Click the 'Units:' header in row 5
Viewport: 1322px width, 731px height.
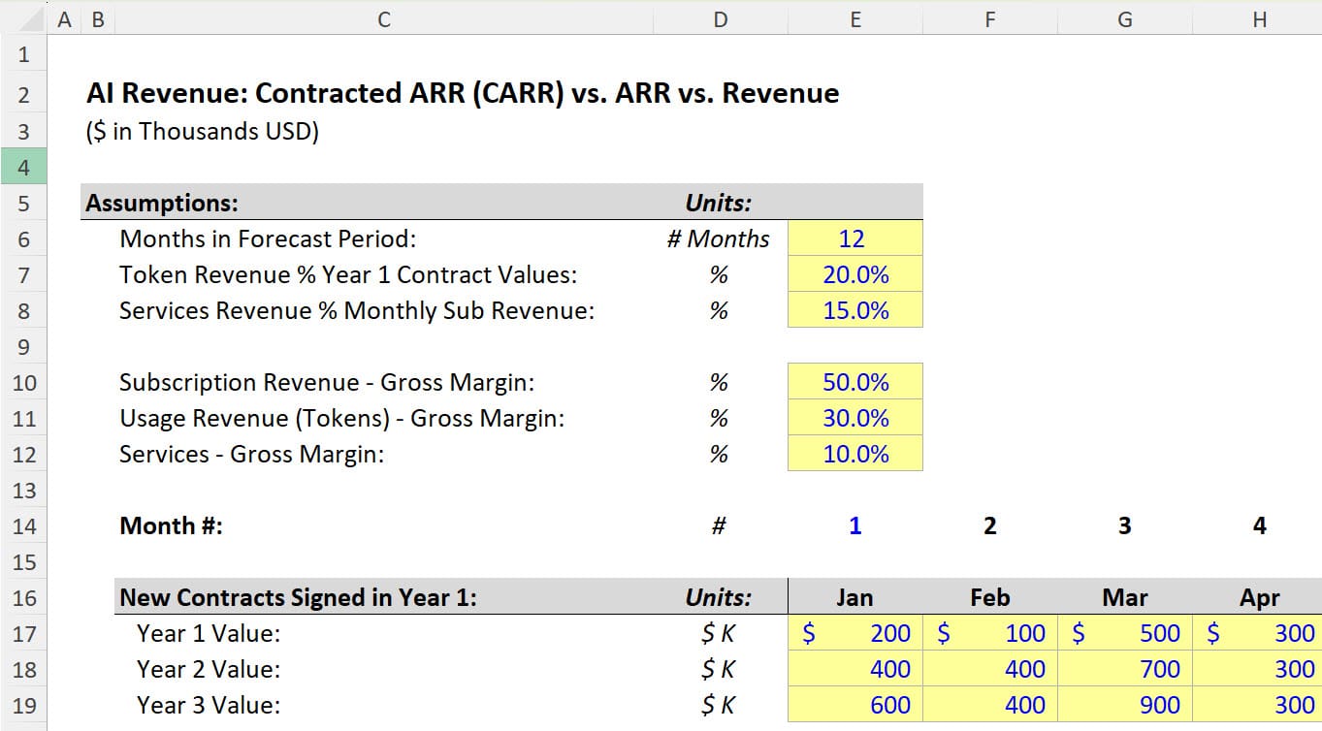[719, 204]
